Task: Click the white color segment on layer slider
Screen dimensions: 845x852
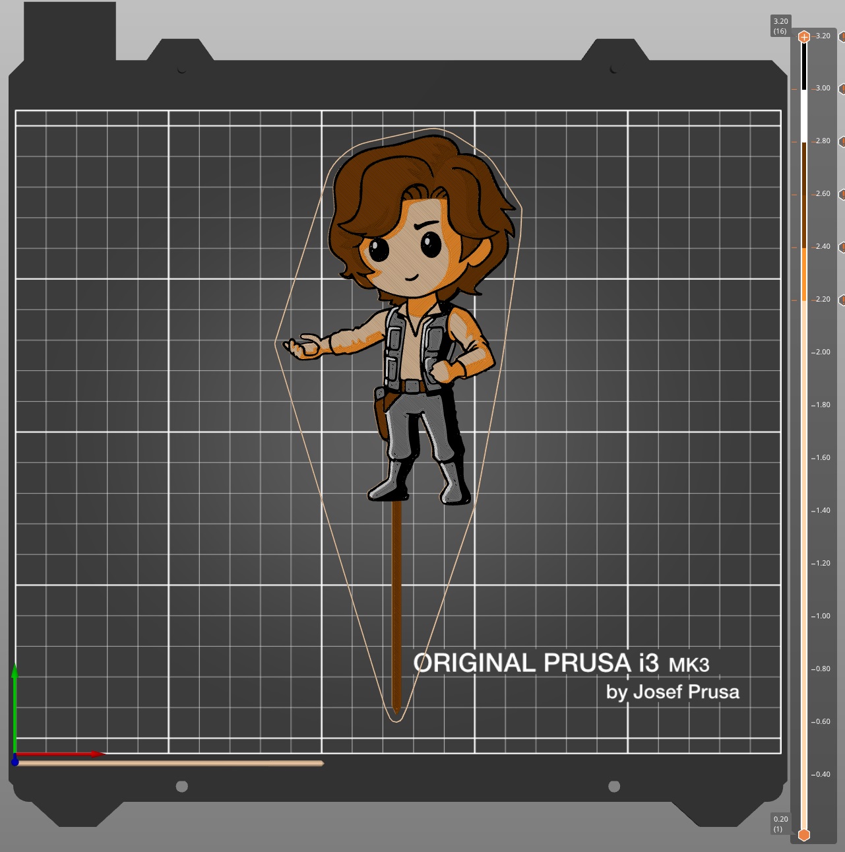Action: click(x=803, y=116)
